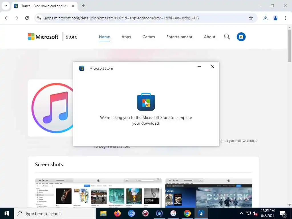The height and width of the screenshot is (219, 292).
Task: Reload the current page
Action: point(27,18)
